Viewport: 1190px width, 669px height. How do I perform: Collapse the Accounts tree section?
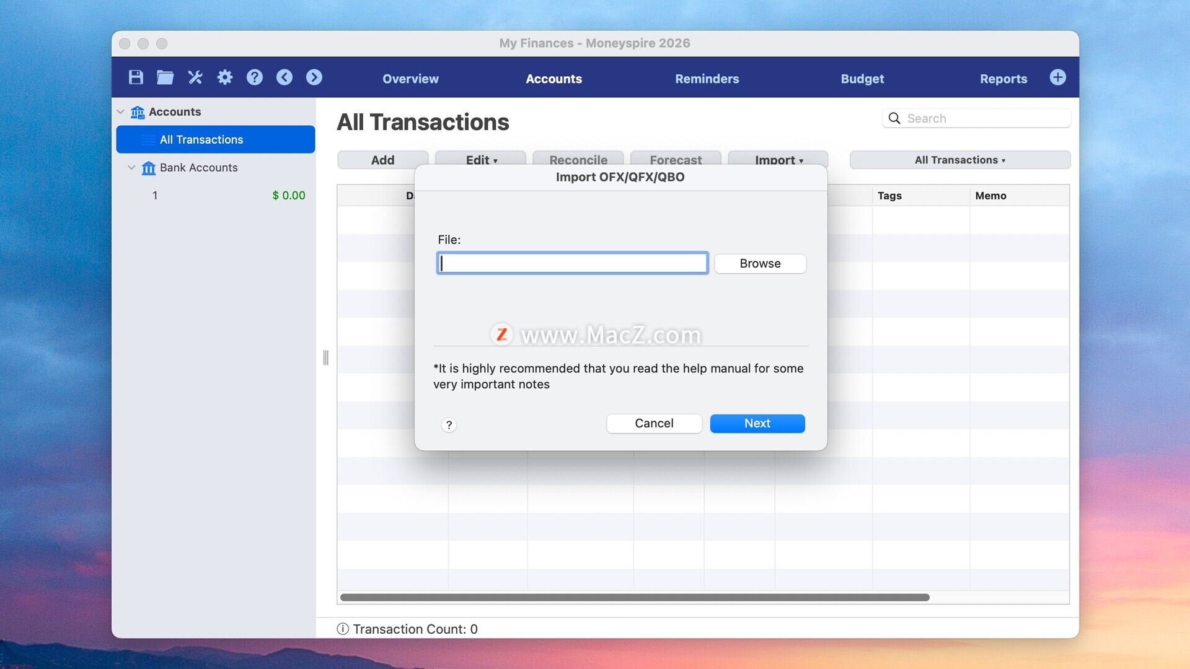pos(121,112)
